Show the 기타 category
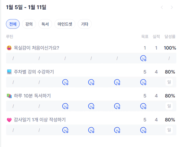Image resolution: width=178 pixels, height=147 pixels. [85, 24]
